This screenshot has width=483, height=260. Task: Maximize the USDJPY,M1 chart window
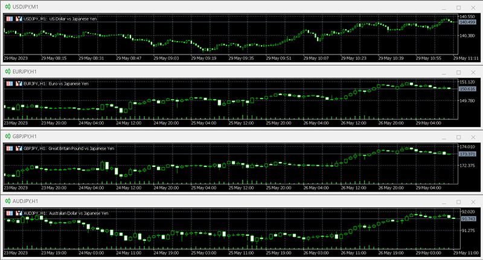(459, 7)
